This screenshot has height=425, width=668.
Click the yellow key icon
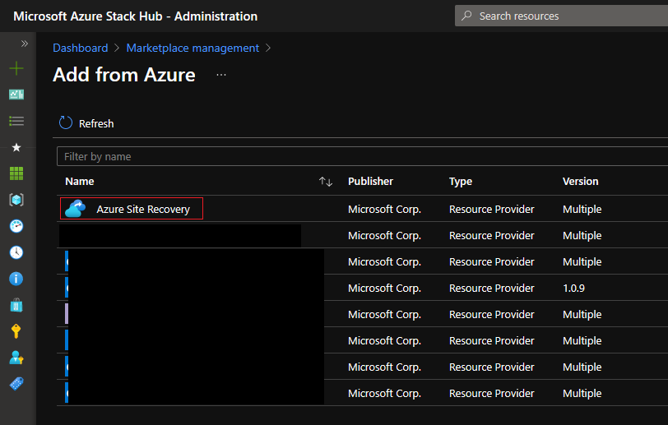(16, 331)
